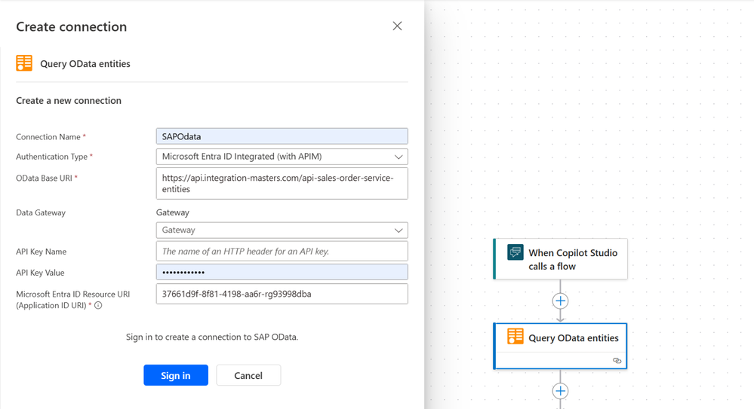Focus the OData Base URI field

point(282,183)
